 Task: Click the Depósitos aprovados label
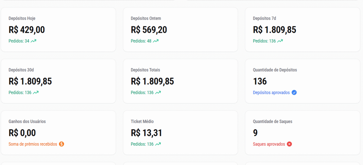(271, 93)
